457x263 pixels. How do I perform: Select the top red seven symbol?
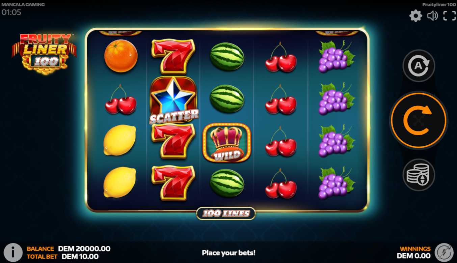[x=173, y=56]
